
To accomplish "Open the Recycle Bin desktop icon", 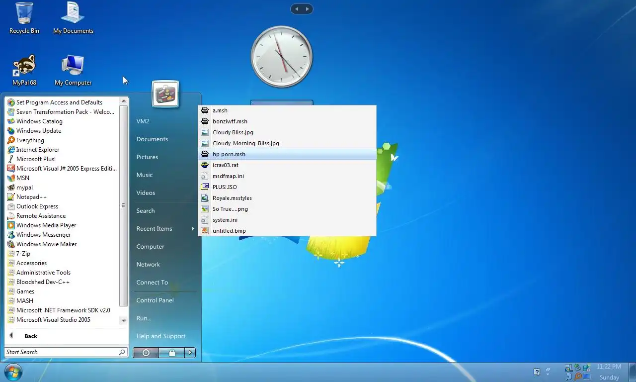I will click(24, 18).
